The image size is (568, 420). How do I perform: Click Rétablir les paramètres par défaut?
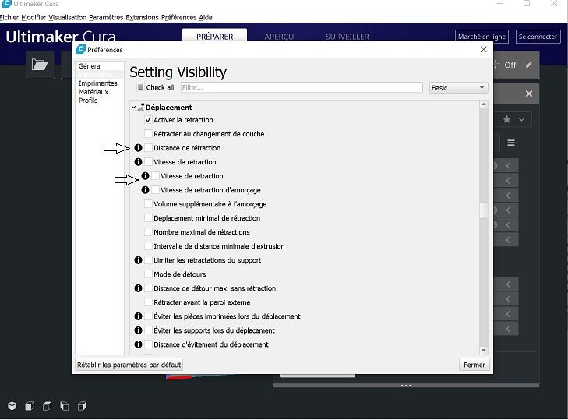(x=129, y=365)
